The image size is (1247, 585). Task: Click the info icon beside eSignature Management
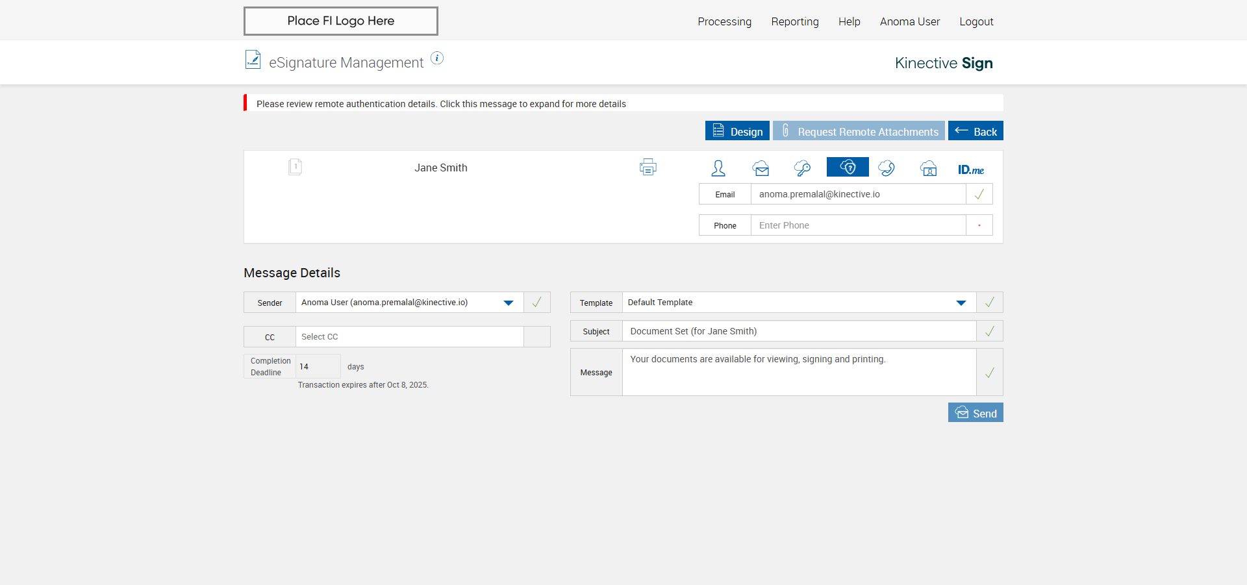[x=438, y=58]
